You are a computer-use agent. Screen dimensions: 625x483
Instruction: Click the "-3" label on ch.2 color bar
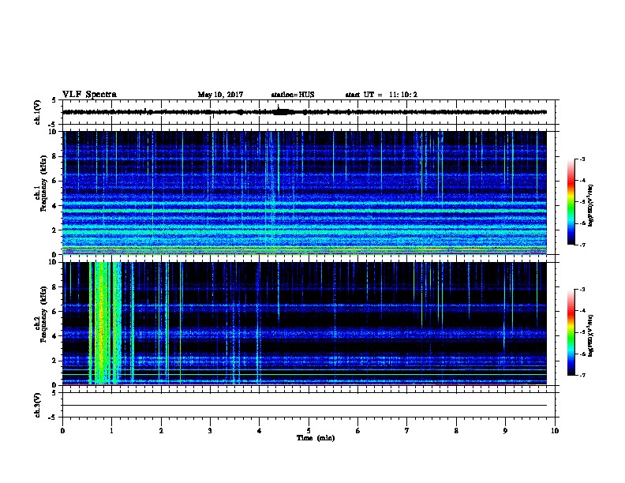click(582, 290)
